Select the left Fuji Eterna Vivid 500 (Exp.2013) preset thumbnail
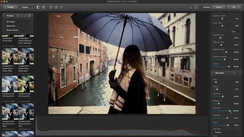Image resolution: width=244 pixels, height=137 pixels. coord(10,84)
